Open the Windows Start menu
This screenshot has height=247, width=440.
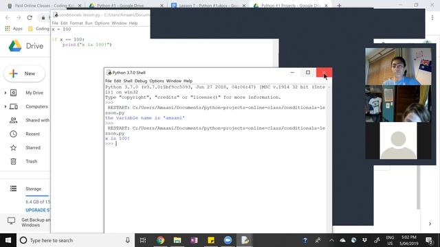point(8,240)
